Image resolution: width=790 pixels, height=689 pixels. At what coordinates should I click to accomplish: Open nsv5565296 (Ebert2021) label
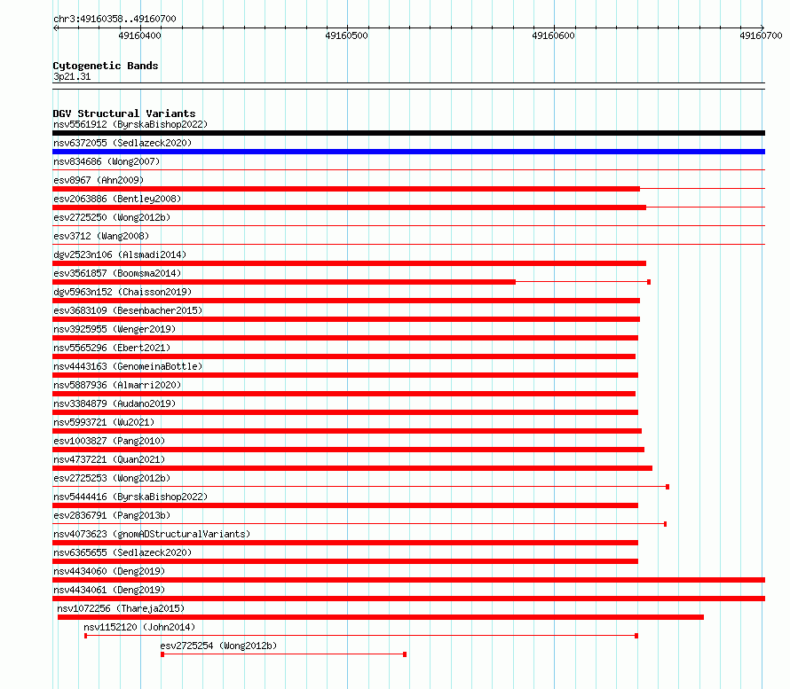pyautogui.click(x=112, y=348)
